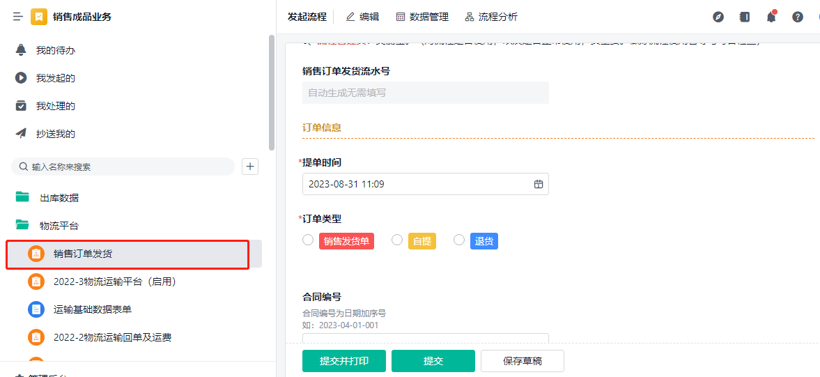Expand the 出库数据 folder

point(59,198)
